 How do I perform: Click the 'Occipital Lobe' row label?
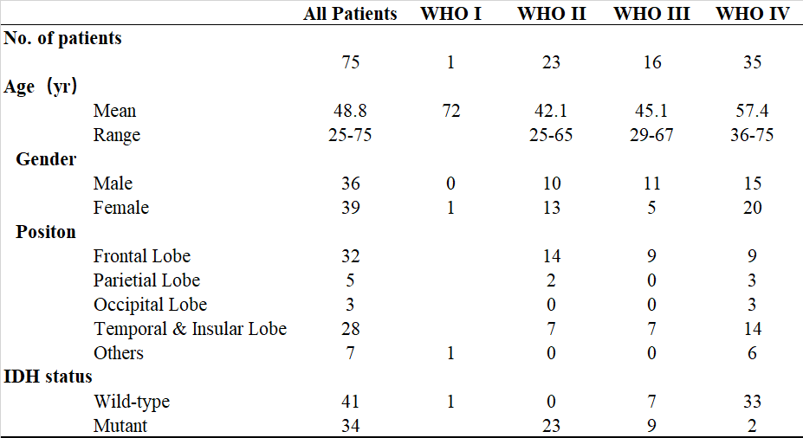pyautogui.click(x=150, y=305)
